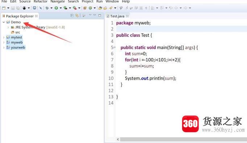Open the Help menu
Screen dimensions: 247x143
click(x=126, y=1)
